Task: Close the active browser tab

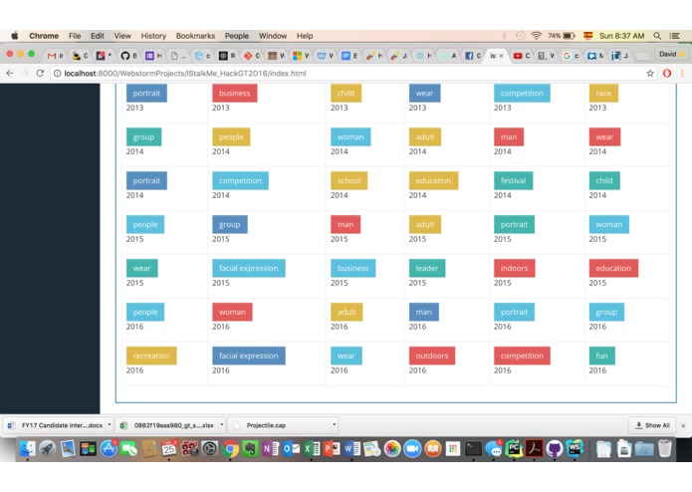Action: tap(501, 56)
